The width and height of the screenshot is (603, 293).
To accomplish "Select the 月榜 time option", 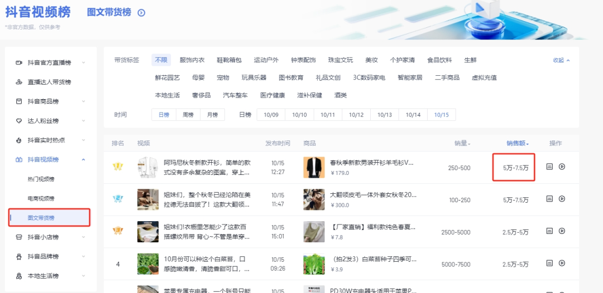I will [212, 115].
